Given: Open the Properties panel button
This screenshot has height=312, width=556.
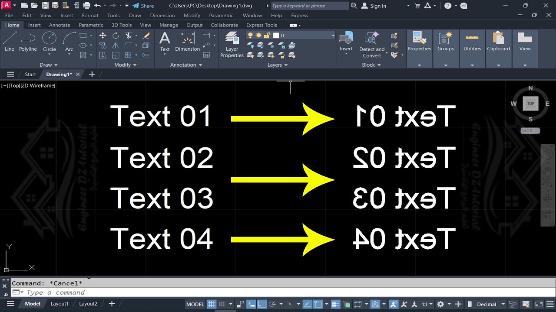Looking at the screenshot, I should [x=419, y=49].
